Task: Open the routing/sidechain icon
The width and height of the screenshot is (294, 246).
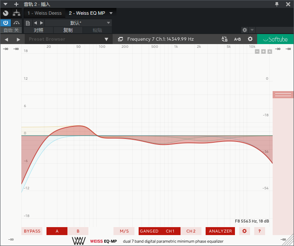Action: click(x=16, y=13)
